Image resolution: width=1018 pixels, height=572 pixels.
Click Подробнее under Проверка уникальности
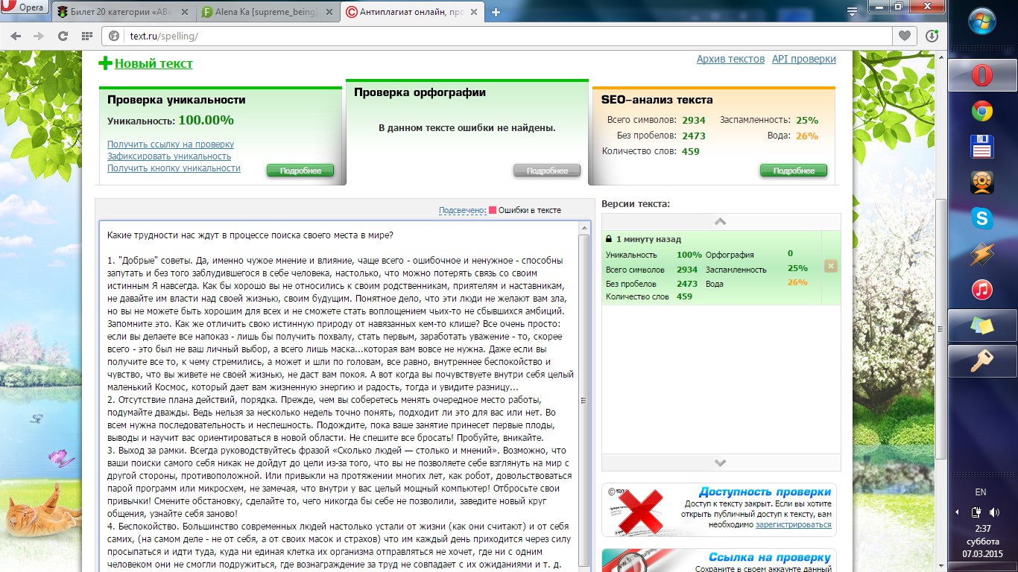point(300,171)
